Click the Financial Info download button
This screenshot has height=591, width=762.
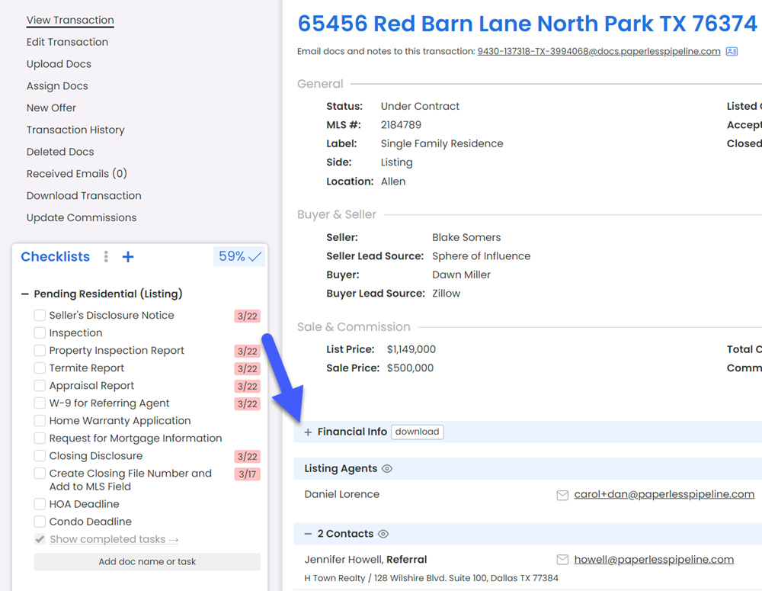tap(417, 432)
